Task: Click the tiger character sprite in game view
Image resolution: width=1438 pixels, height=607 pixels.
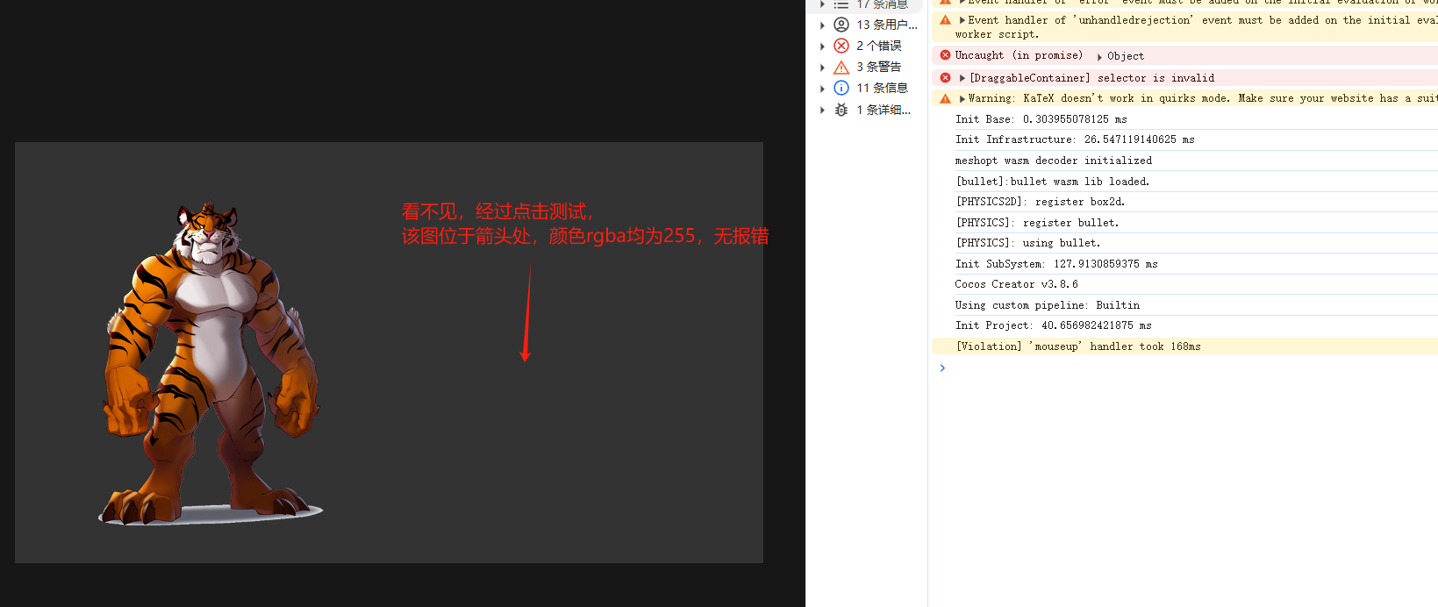Action: click(x=211, y=362)
